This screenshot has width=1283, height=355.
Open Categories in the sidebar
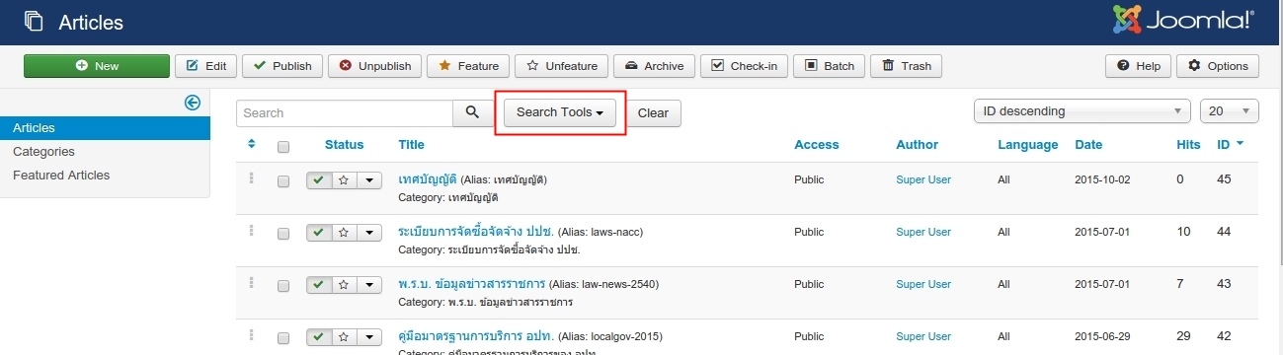[x=43, y=152]
